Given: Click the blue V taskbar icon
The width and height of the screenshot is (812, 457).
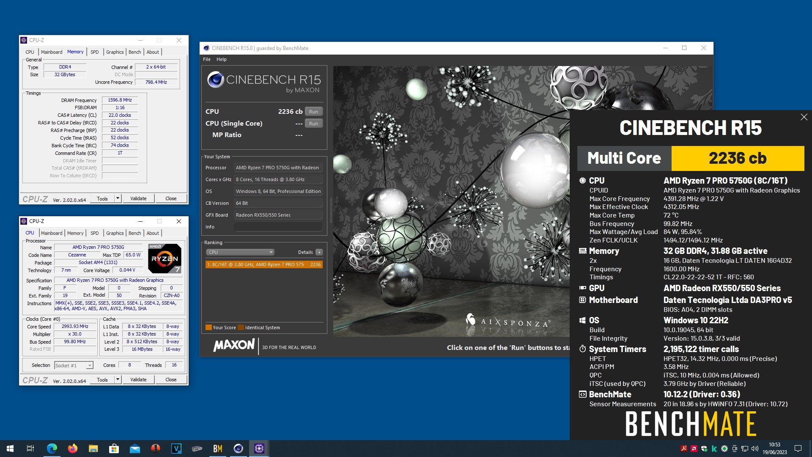Looking at the screenshot, I should [176, 449].
